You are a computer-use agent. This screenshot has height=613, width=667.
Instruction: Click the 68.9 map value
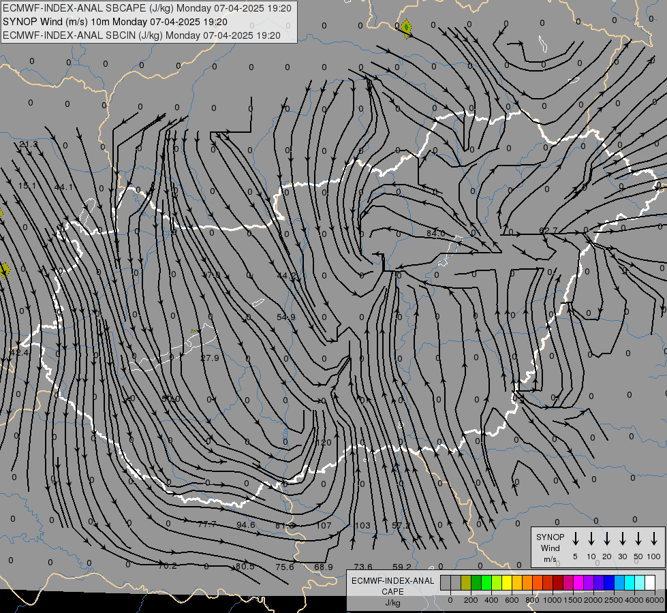324,567
